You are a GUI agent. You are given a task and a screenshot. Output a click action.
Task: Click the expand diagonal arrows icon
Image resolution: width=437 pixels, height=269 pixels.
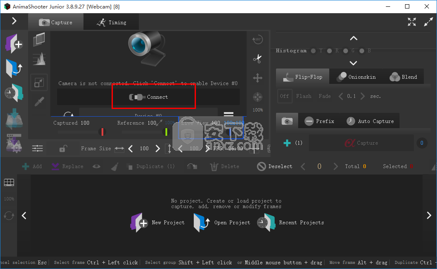pyautogui.click(x=428, y=22)
